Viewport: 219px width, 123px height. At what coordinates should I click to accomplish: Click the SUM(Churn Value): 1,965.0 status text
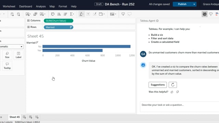coord(27,122)
